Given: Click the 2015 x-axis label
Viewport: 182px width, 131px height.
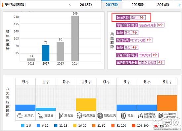Looking at the screenshot, I should point(60,64).
